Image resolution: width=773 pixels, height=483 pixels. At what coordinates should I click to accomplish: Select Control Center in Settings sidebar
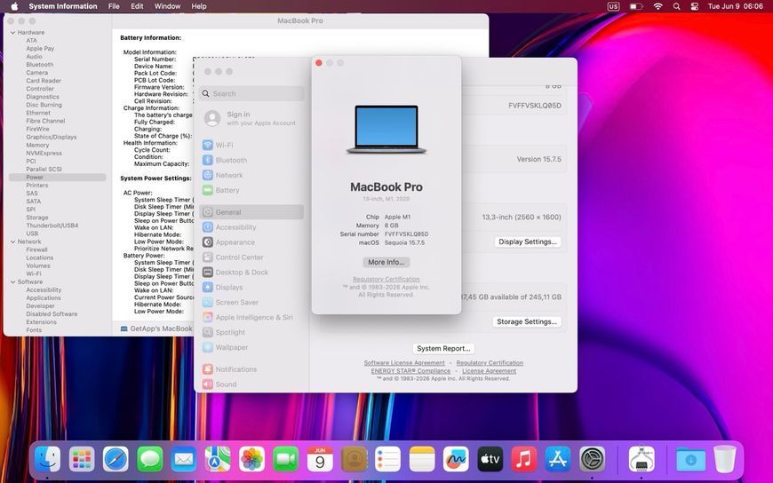coord(251,257)
